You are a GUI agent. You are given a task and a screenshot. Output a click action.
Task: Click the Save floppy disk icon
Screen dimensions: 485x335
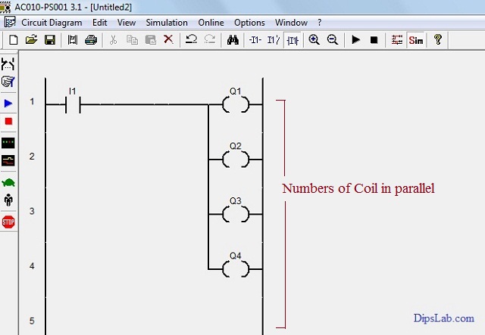pyautogui.click(x=49, y=39)
